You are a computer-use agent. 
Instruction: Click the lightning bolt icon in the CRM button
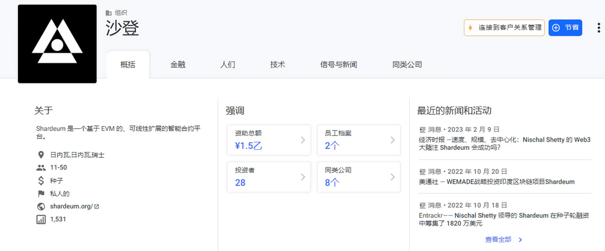(x=470, y=28)
